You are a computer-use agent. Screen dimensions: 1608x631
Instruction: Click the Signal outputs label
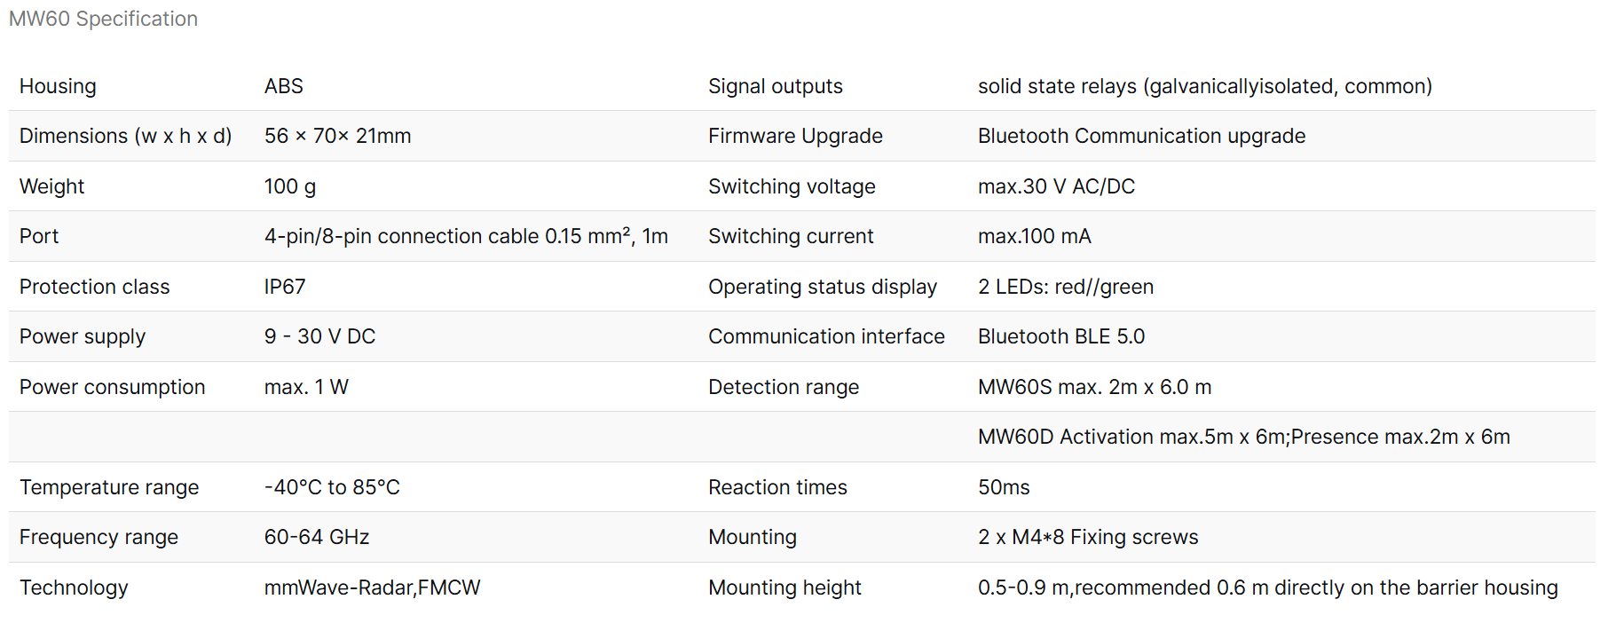(775, 86)
